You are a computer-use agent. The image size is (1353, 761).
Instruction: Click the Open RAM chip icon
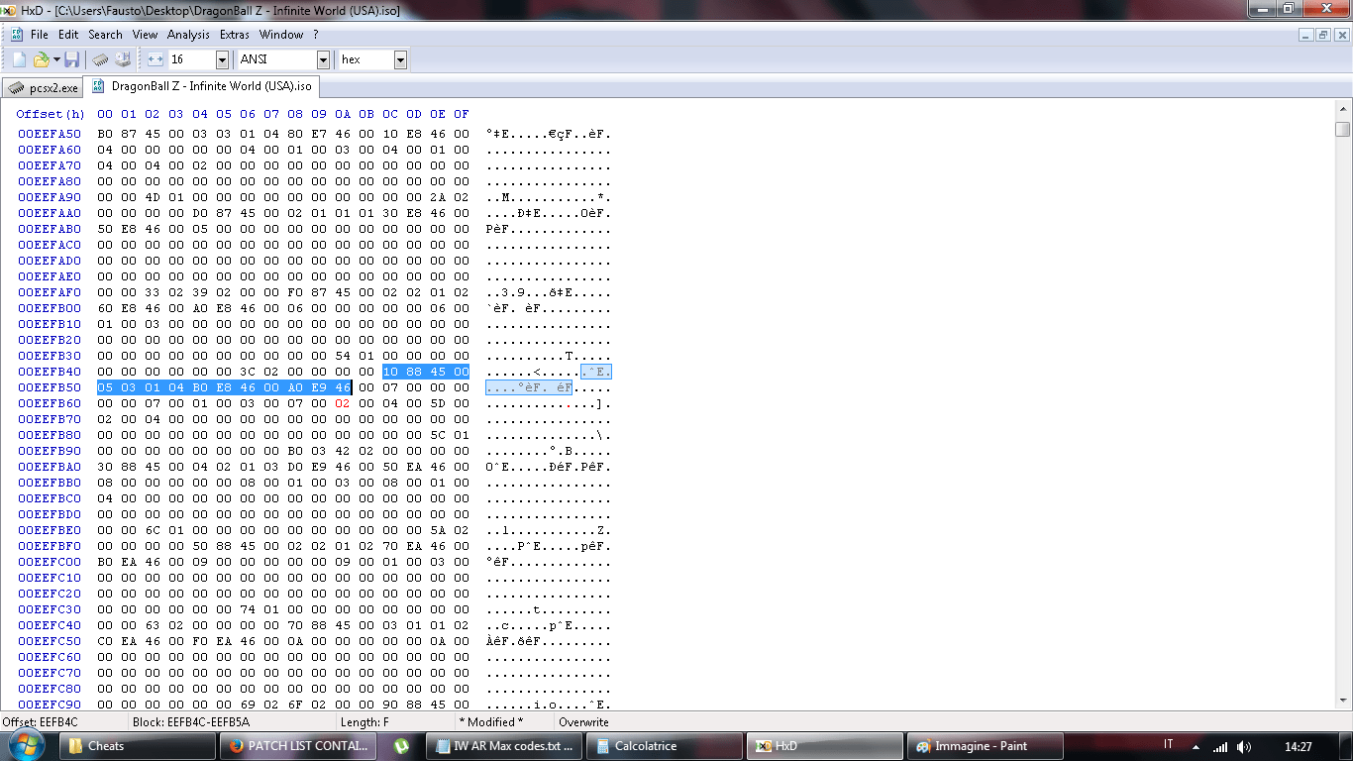[100, 59]
